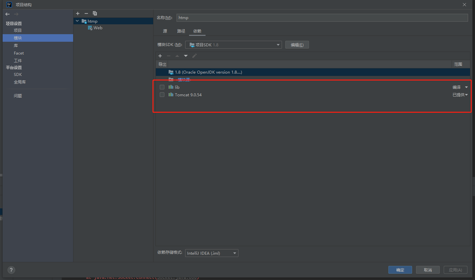Select 工件 in project settings
The width and height of the screenshot is (475, 280).
click(18, 60)
